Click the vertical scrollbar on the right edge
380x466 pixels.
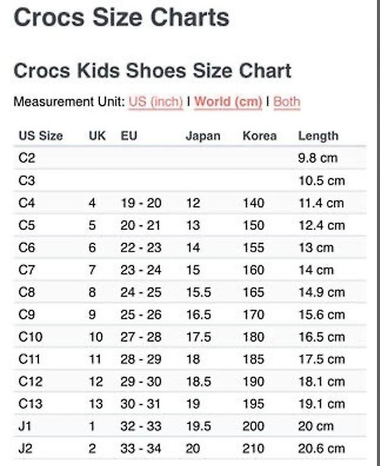coord(378,233)
